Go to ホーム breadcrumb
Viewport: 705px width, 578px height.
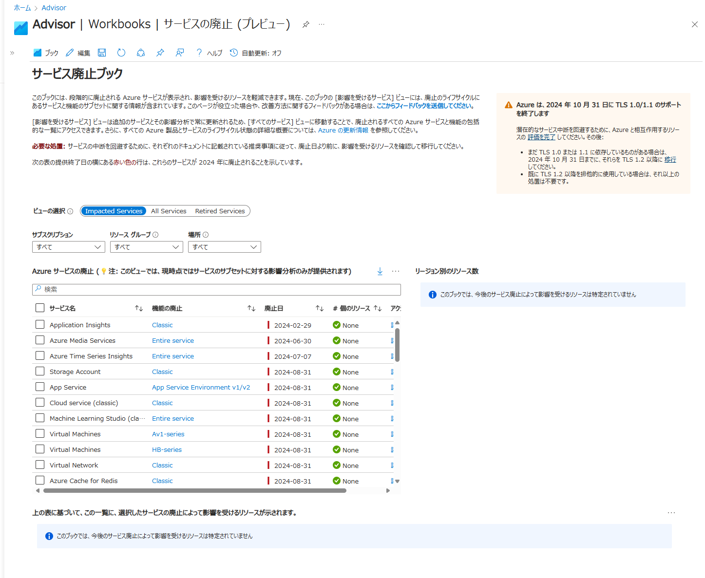(x=22, y=8)
